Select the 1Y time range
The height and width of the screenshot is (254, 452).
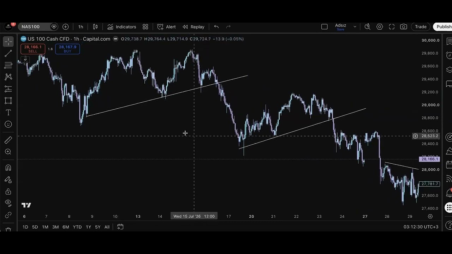[88, 227]
